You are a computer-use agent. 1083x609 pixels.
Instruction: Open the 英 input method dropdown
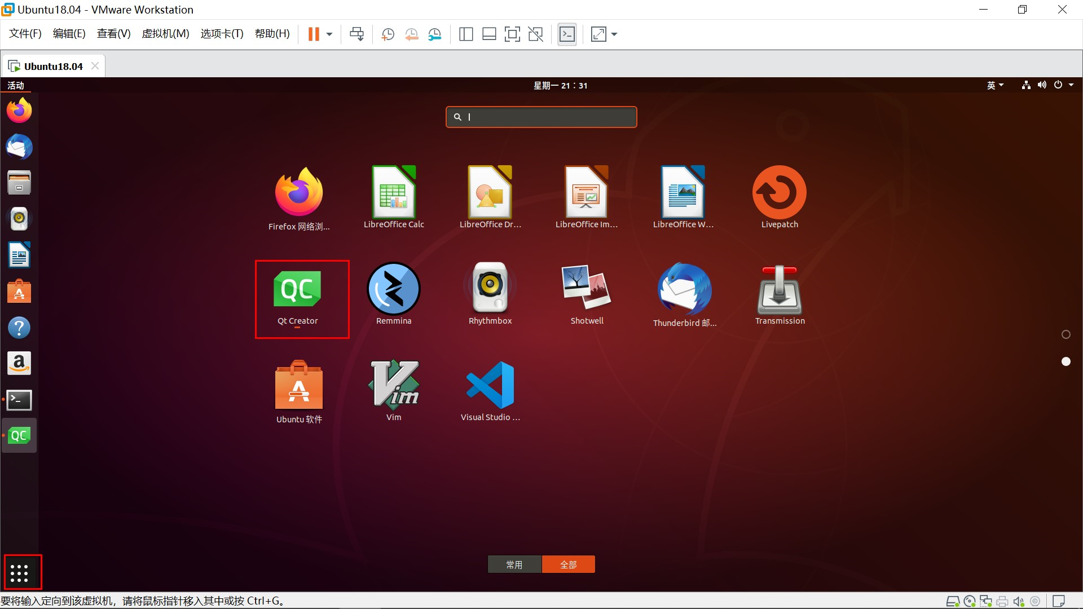click(995, 85)
